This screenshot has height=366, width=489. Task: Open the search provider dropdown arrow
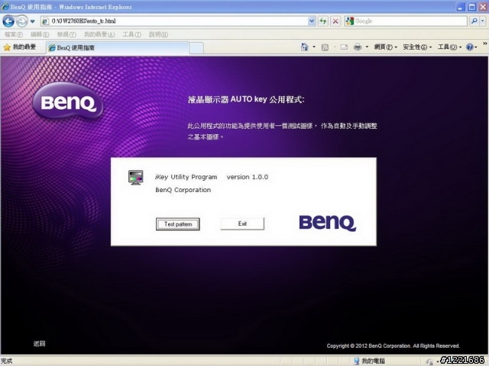click(x=483, y=21)
